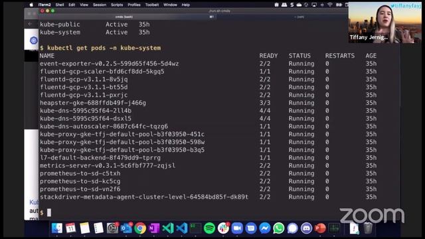Open the iTerm2 application menu

click(44, 5)
